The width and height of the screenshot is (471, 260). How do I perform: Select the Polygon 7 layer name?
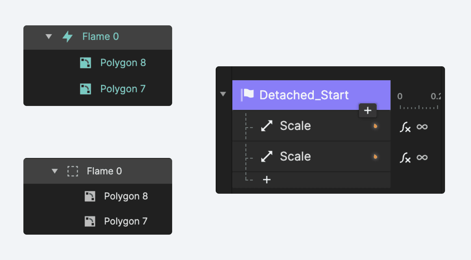[x=123, y=88]
